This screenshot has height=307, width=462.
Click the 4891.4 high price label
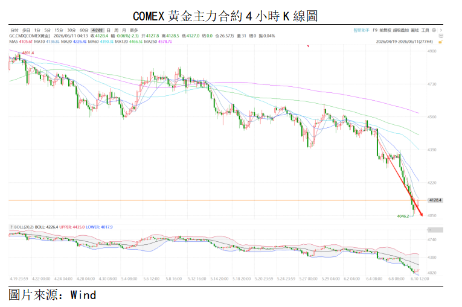28,53
